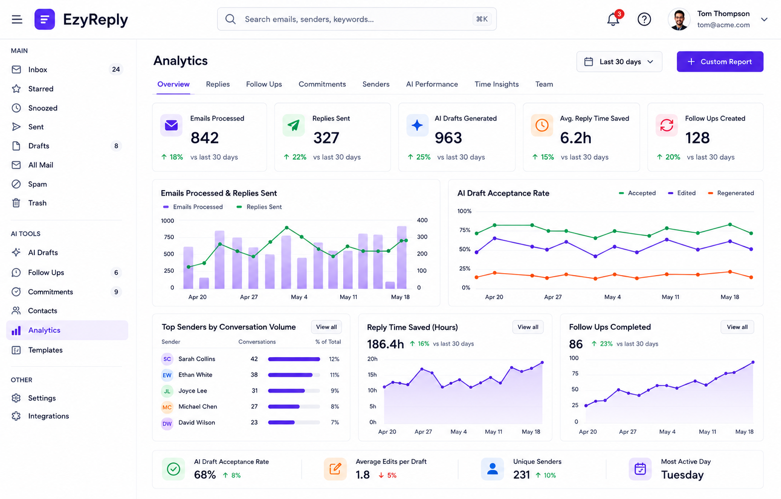Screen dimensions: 781x499
Task: Open the help question mark icon
Action: pos(644,19)
